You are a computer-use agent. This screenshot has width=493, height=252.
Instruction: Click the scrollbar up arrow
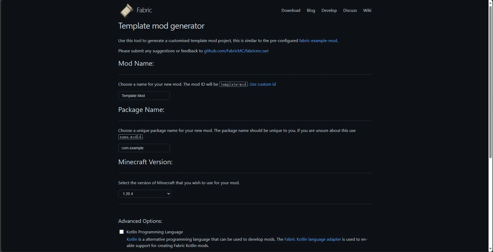491,2
